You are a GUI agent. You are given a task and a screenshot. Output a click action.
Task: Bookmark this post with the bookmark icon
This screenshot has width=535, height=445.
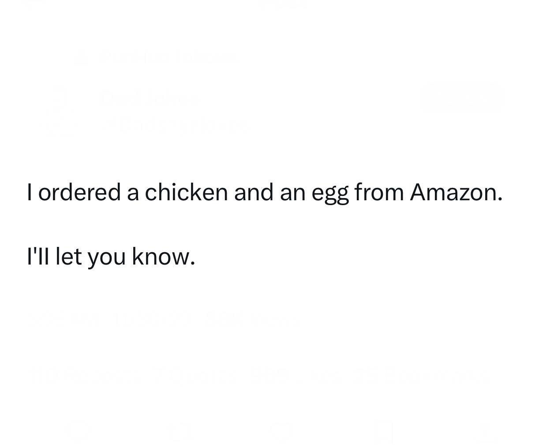point(383,431)
